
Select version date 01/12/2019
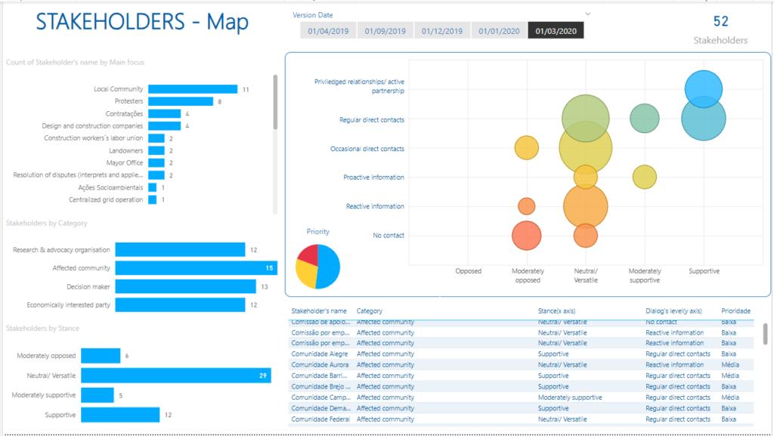(441, 30)
